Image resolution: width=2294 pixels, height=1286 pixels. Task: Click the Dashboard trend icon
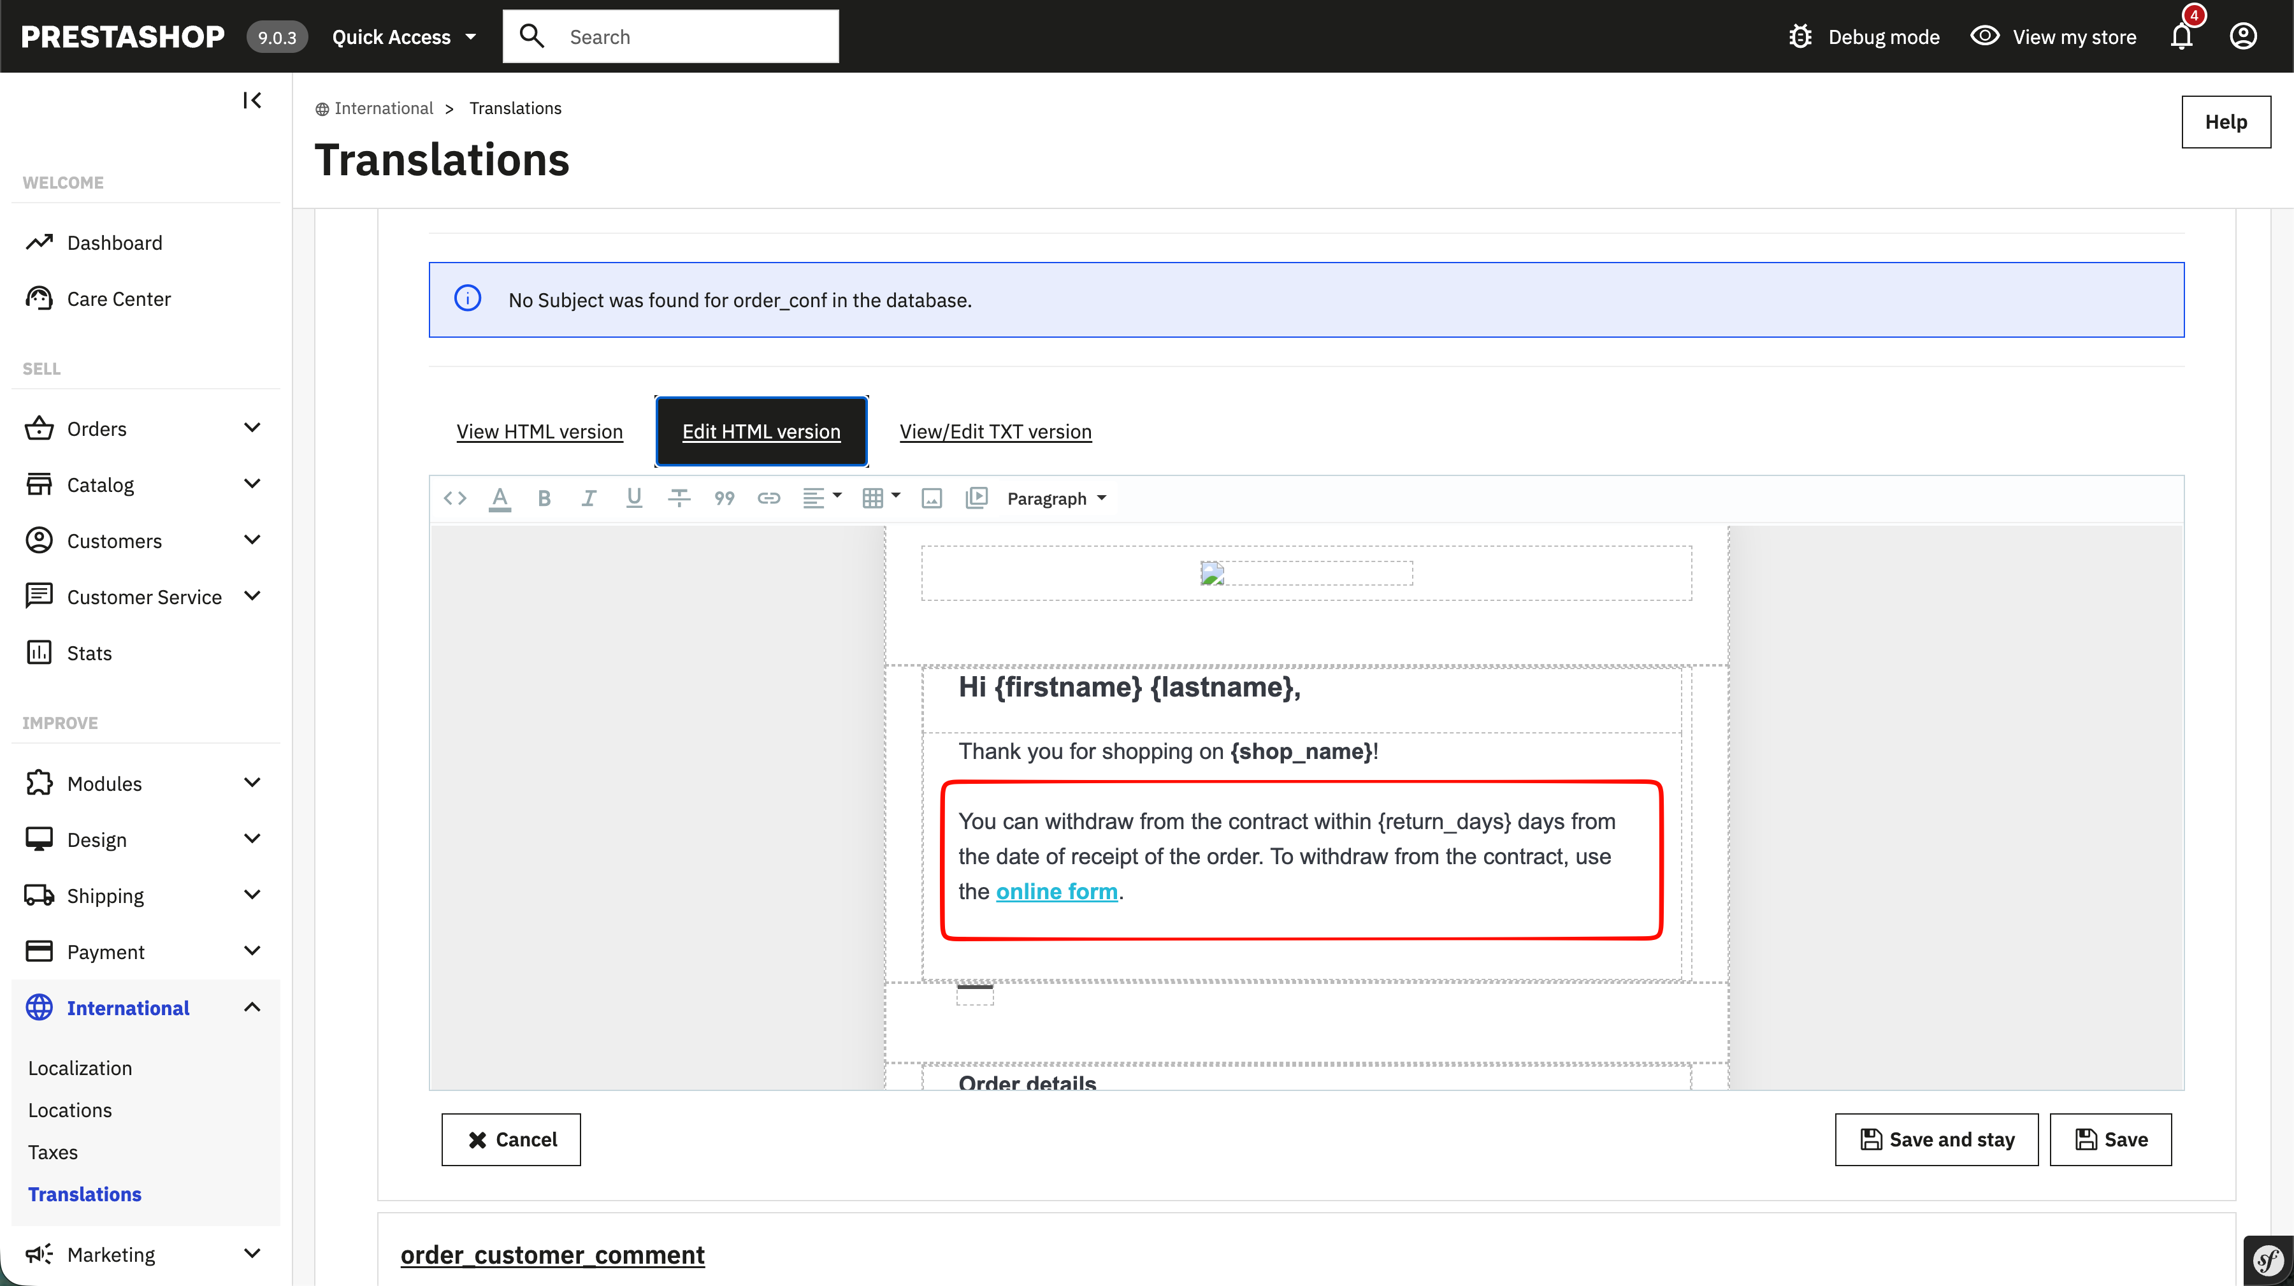(39, 242)
